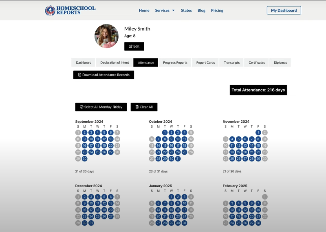Image resolution: width=326 pixels, height=232 pixels.
Task: Toggle September 30 attendance day
Action: pos(84,159)
